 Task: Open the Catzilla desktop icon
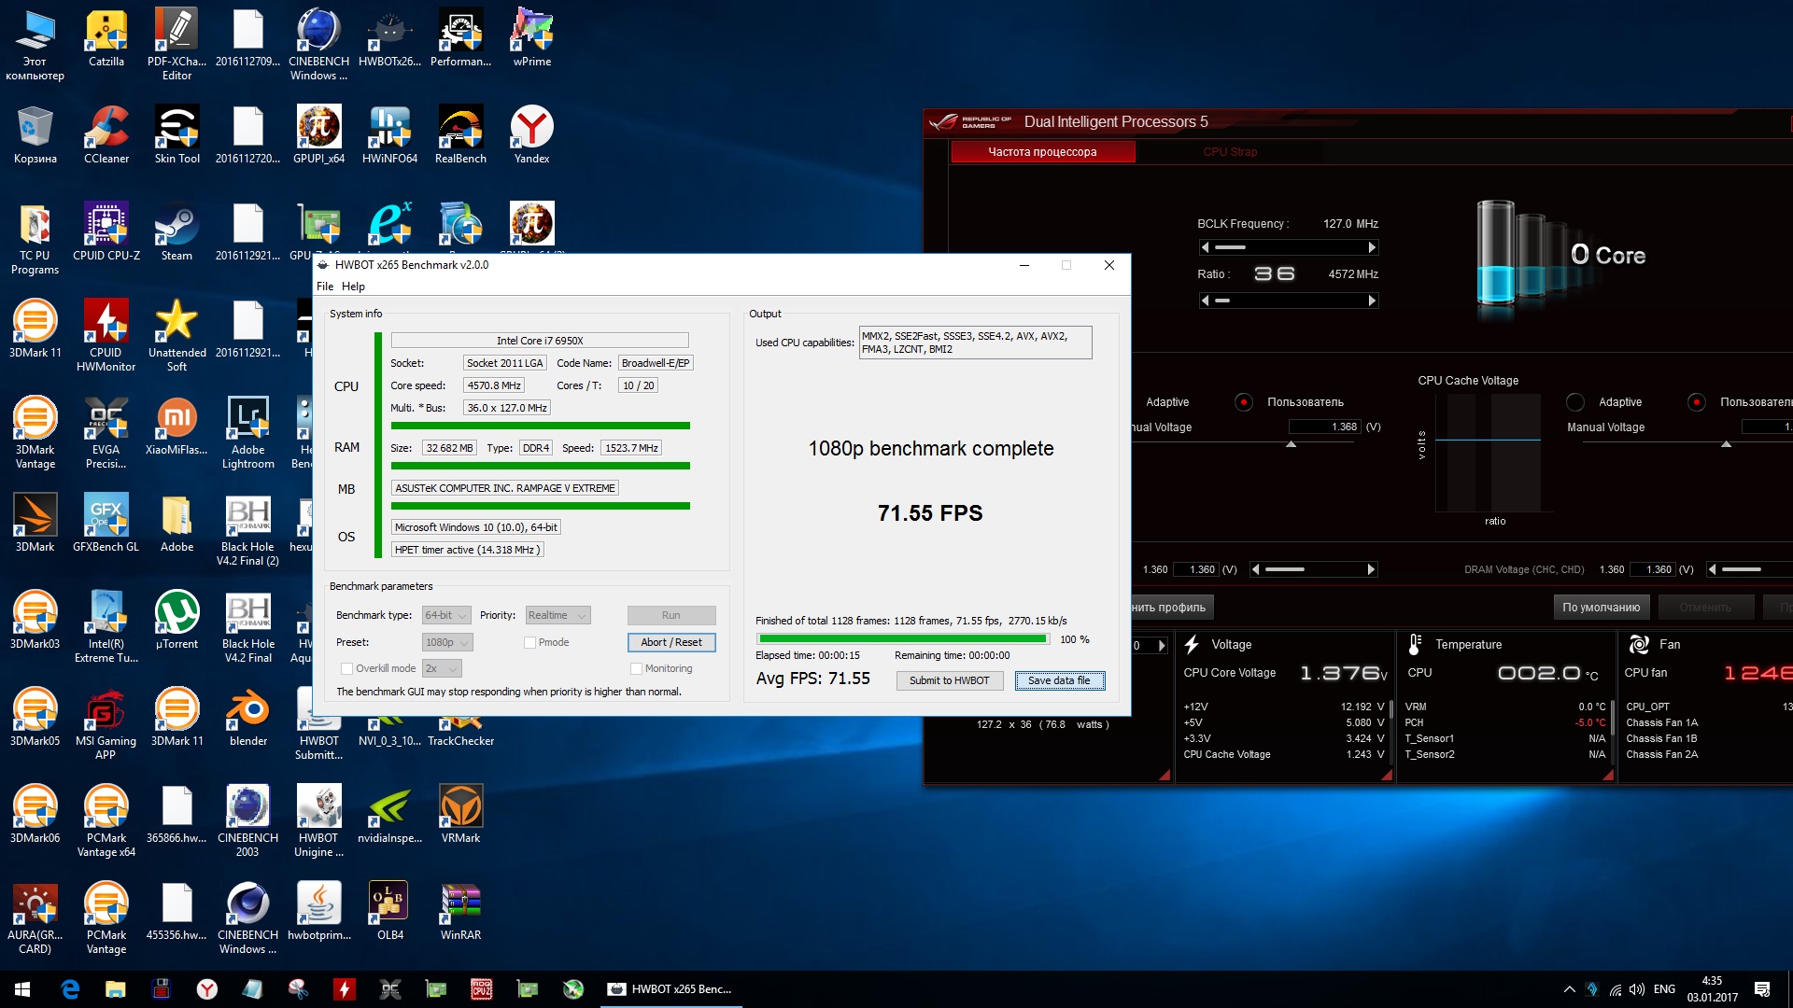tap(106, 38)
